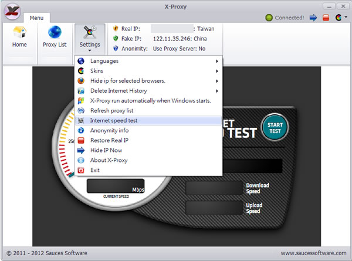Click the Mbps current speed display
Image resolution: width=352 pixels, height=261 pixels.
tap(116, 186)
